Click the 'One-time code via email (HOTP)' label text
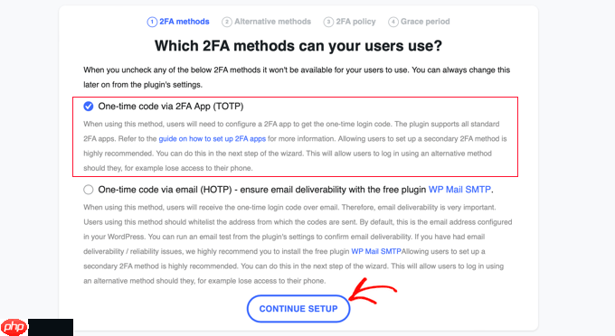This screenshot has width=615, height=336. point(165,190)
